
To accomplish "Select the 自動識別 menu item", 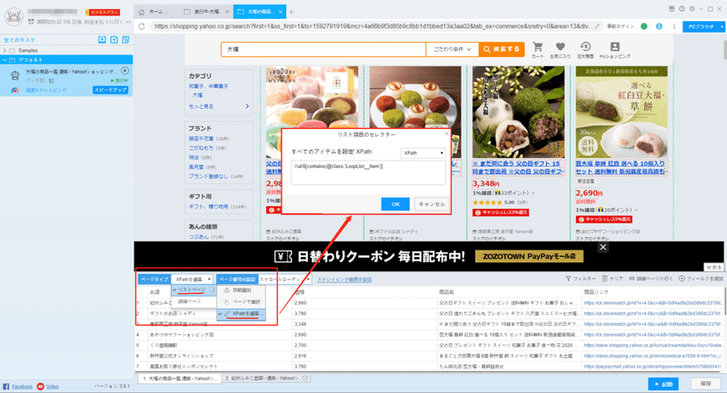I will [242, 290].
